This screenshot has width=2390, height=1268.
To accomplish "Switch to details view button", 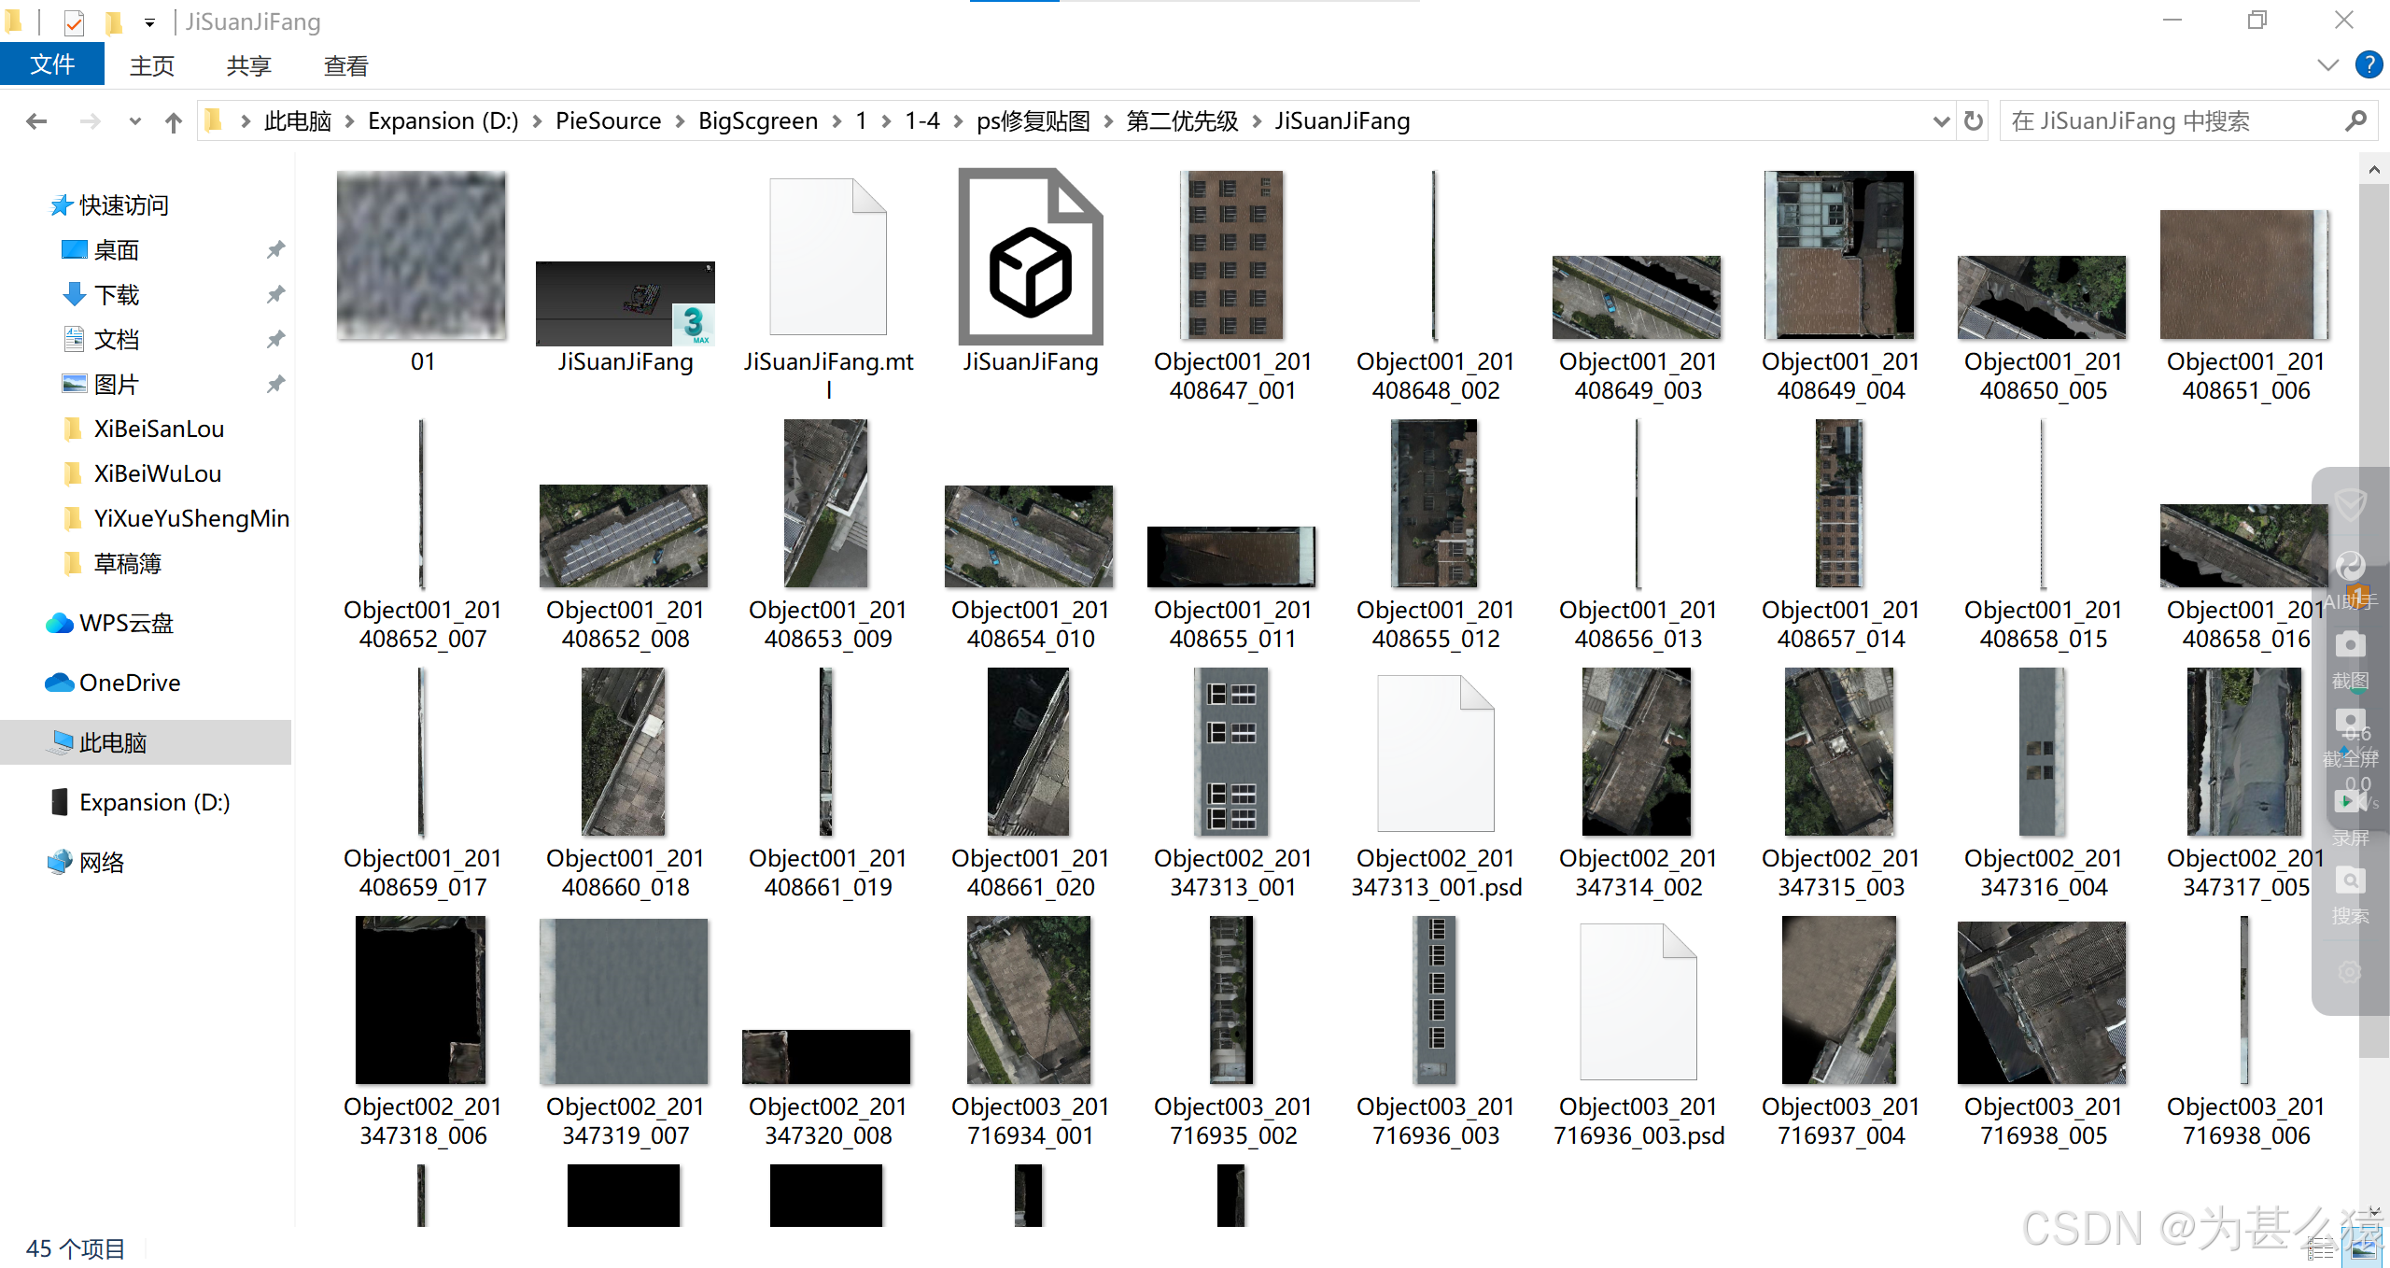I will coord(2321,1247).
